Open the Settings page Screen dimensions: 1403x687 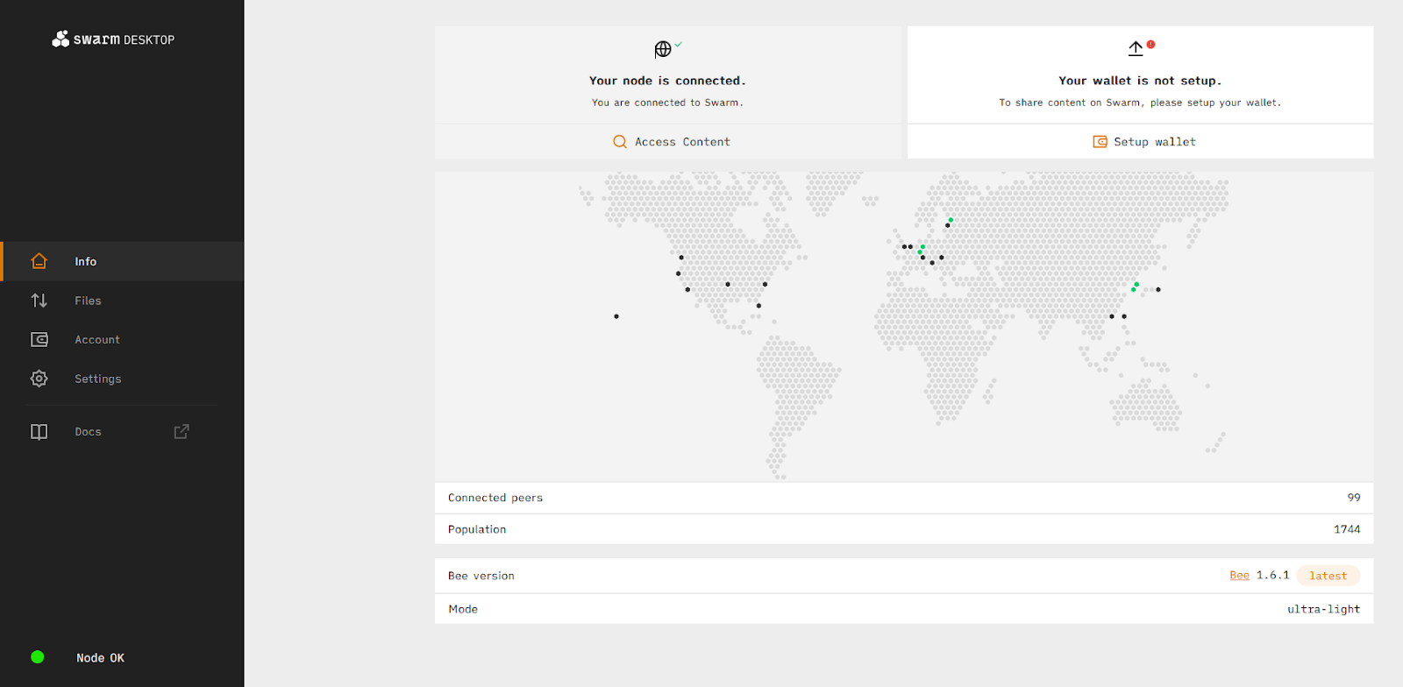[98, 379]
